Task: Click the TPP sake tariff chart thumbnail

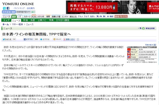Action: [x=142, y=55]
